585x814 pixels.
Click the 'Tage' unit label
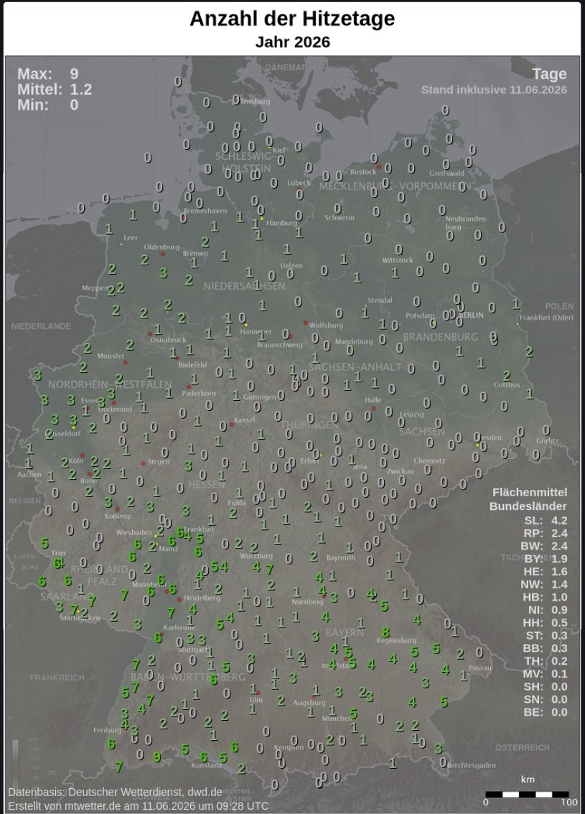[549, 75]
